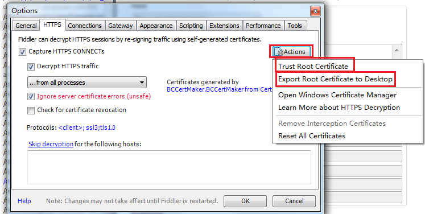The width and height of the screenshot is (425, 214).
Task: Switch to the HTTPS tab
Action: (x=52, y=24)
